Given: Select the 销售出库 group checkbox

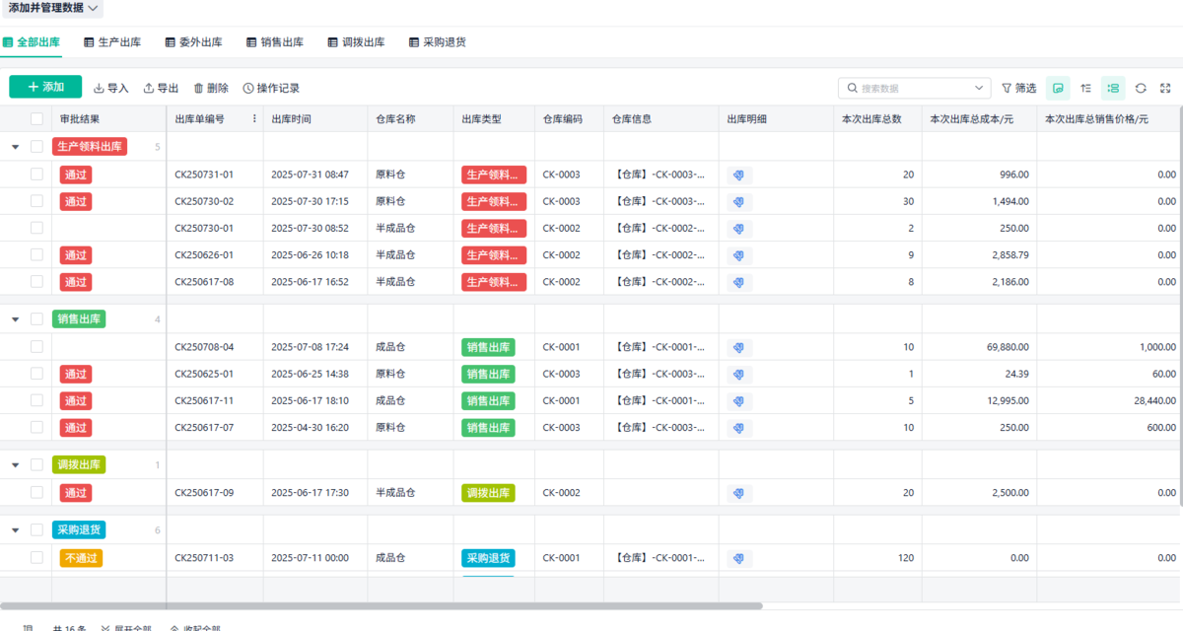Looking at the screenshot, I should tap(36, 319).
